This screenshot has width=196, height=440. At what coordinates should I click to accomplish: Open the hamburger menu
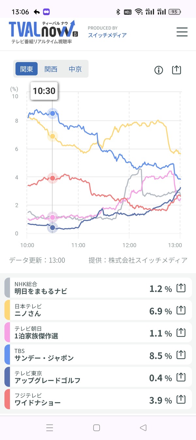(x=182, y=32)
